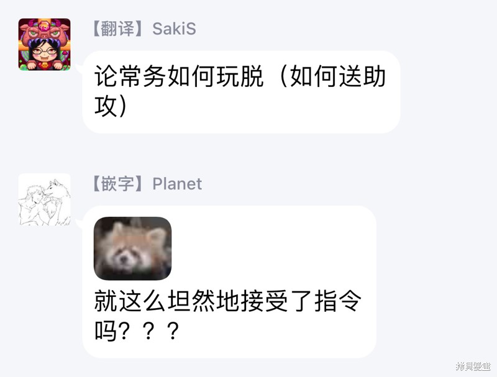Click the message line 论常务如何玩脱(如何送助

(240, 76)
